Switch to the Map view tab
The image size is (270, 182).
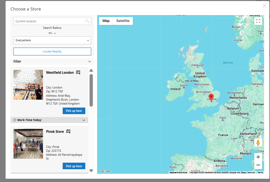coord(106,21)
